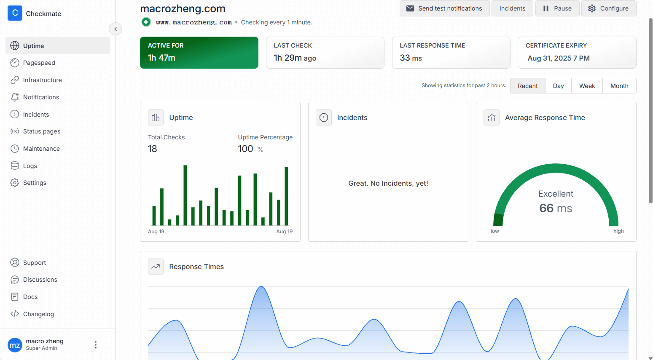This screenshot has width=653, height=360.
Task: Click Send test notifications button
Action: (x=444, y=8)
